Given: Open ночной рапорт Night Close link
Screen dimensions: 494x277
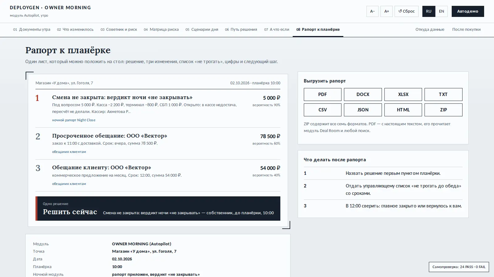Looking at the screenshot, I should coord(74,120).
